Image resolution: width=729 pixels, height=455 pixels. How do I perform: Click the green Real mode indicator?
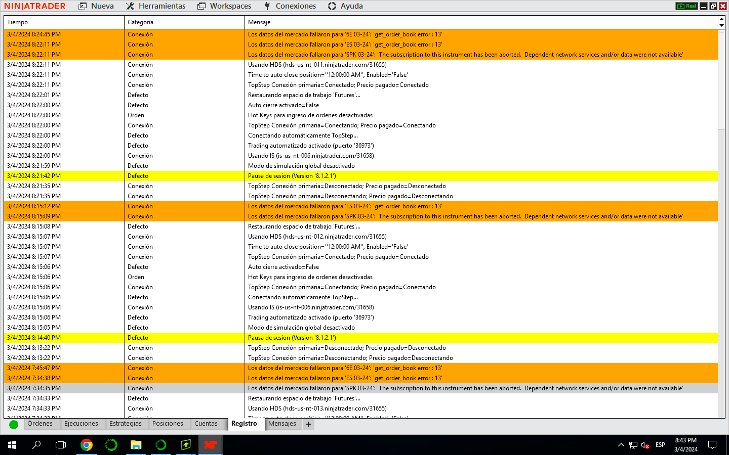(687, 6)
